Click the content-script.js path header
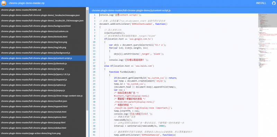The width and height of the screenshot is (277, 137). click(131, 10)
